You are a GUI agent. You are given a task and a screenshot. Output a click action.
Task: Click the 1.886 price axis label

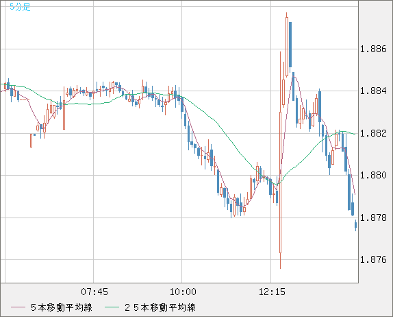click(373, 49)
